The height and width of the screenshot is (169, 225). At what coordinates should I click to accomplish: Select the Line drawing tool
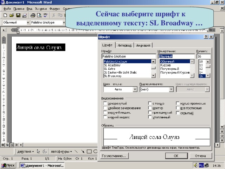tap(76, 151)
